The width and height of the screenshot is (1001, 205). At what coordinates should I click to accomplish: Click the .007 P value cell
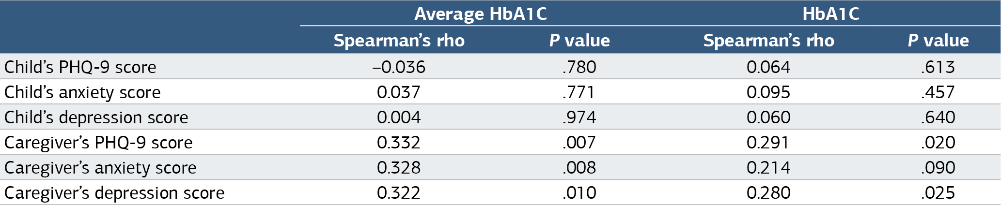pos(579,142)
